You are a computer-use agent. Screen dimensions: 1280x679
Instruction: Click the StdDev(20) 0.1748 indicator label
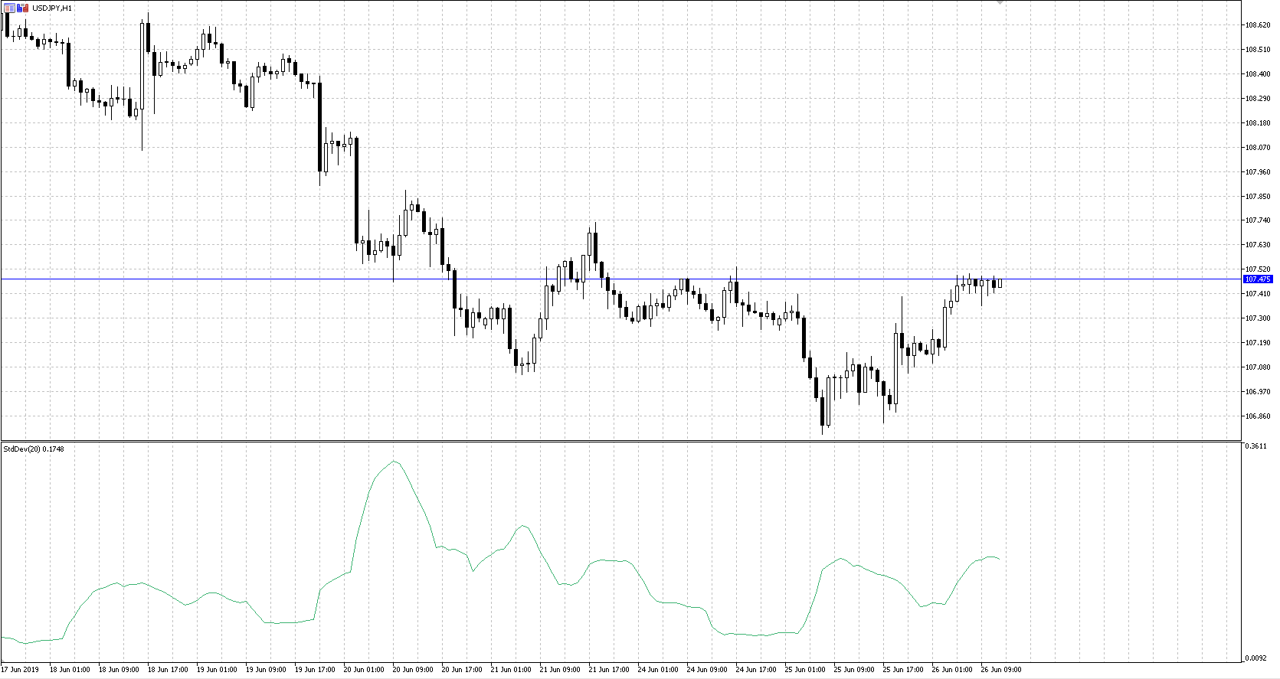click(x=34, y=449)
